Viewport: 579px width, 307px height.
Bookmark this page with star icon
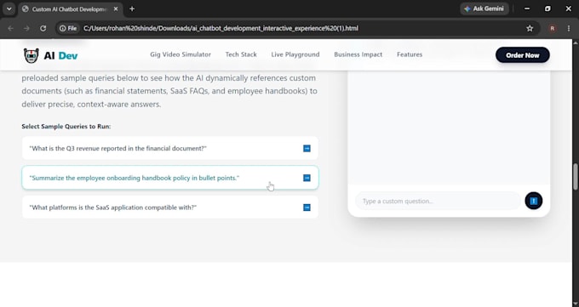click(x=530, y=28)
